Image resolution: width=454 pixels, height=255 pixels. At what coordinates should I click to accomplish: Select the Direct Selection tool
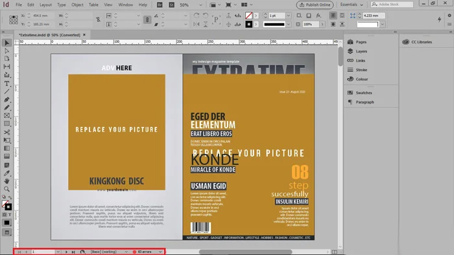tap(6, 51)
